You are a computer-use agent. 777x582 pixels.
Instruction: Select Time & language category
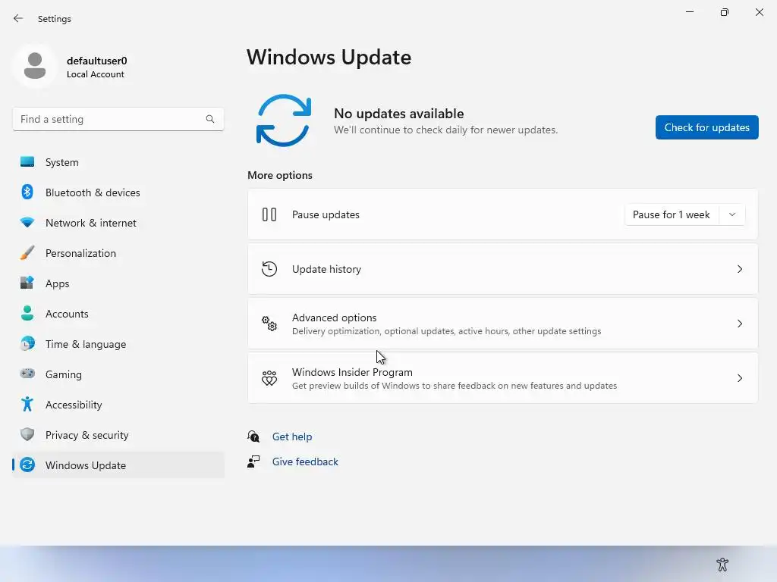(118, 344)
